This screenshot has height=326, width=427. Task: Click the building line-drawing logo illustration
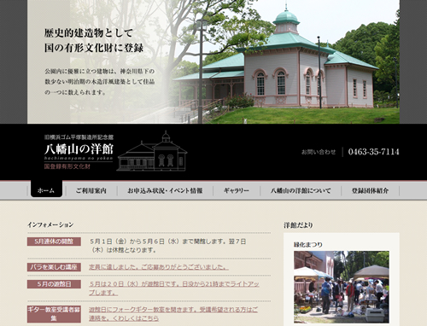(152, 151)
